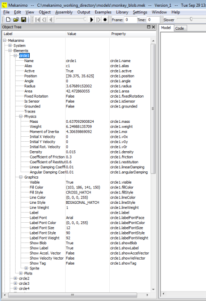Open the Settings menu
Screen dimensions: 206x301
click(140, 12)
